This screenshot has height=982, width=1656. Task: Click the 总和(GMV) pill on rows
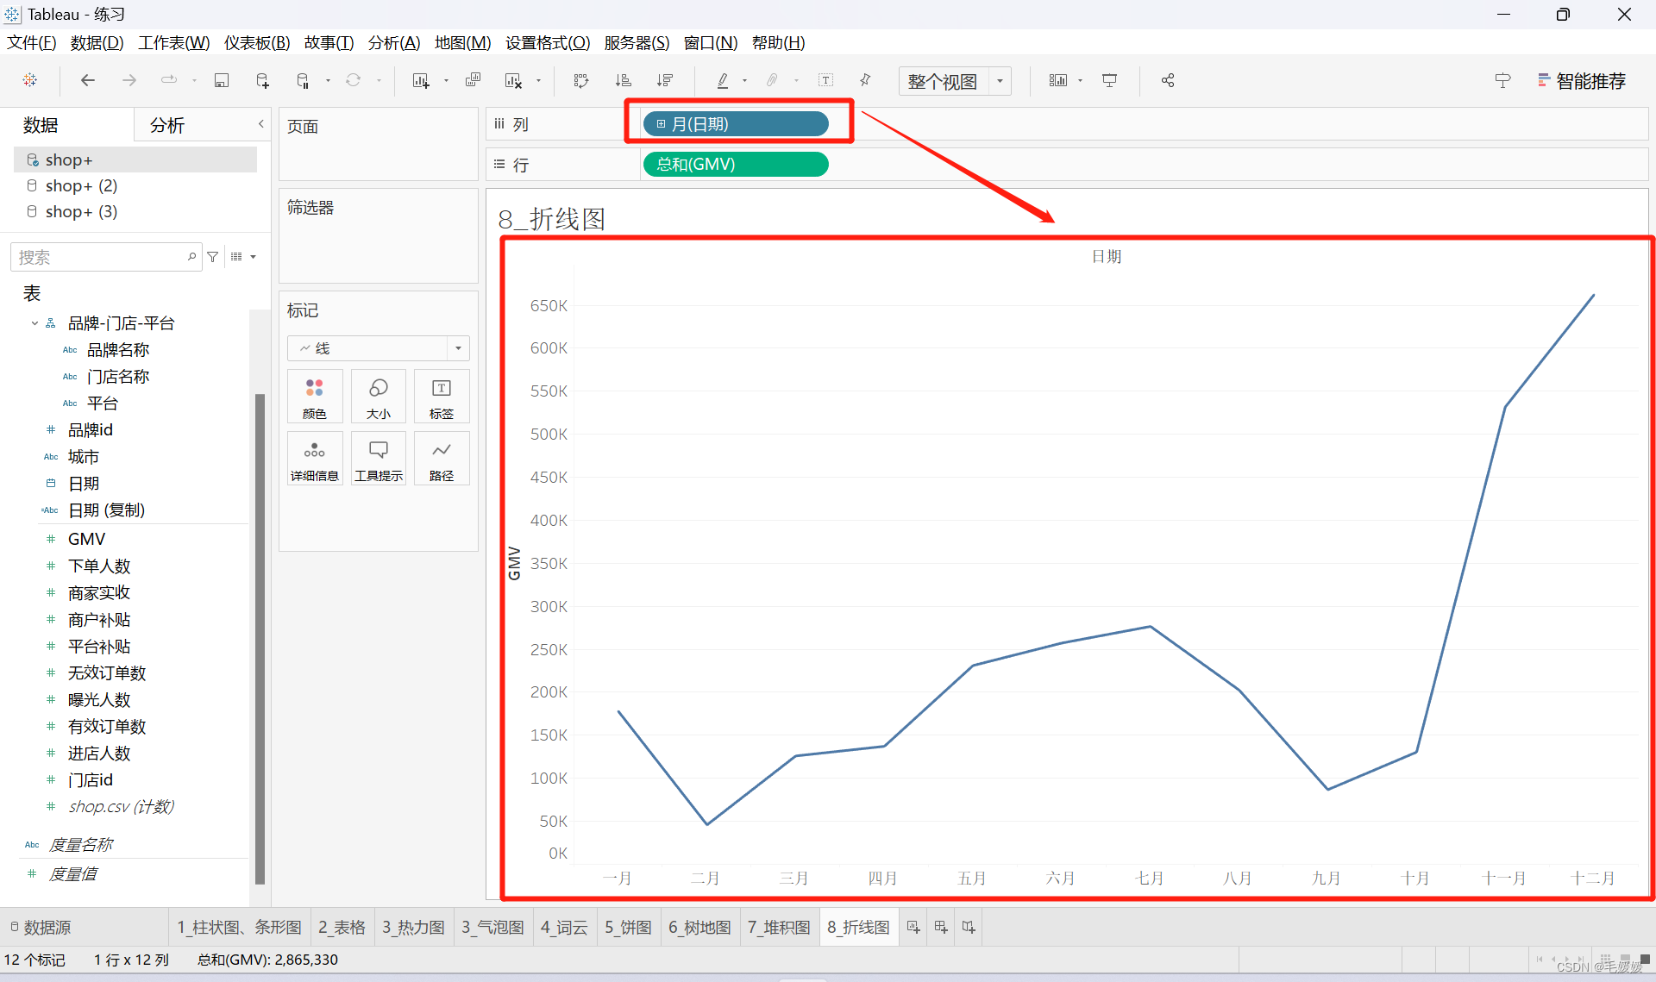click(736, 164)
